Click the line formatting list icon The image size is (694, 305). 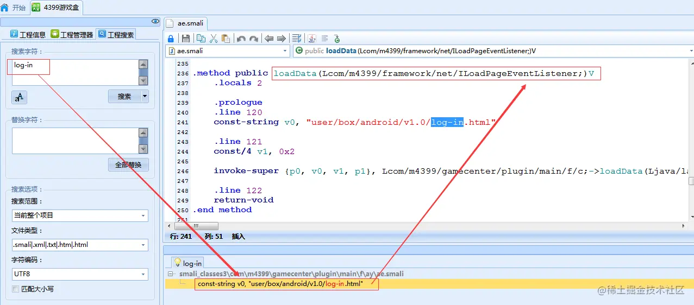click(x=297, y=39)
